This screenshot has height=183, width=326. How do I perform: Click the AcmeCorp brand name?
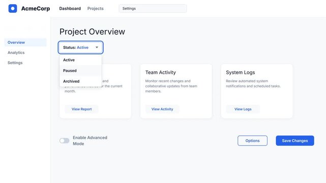coord(36,9)
